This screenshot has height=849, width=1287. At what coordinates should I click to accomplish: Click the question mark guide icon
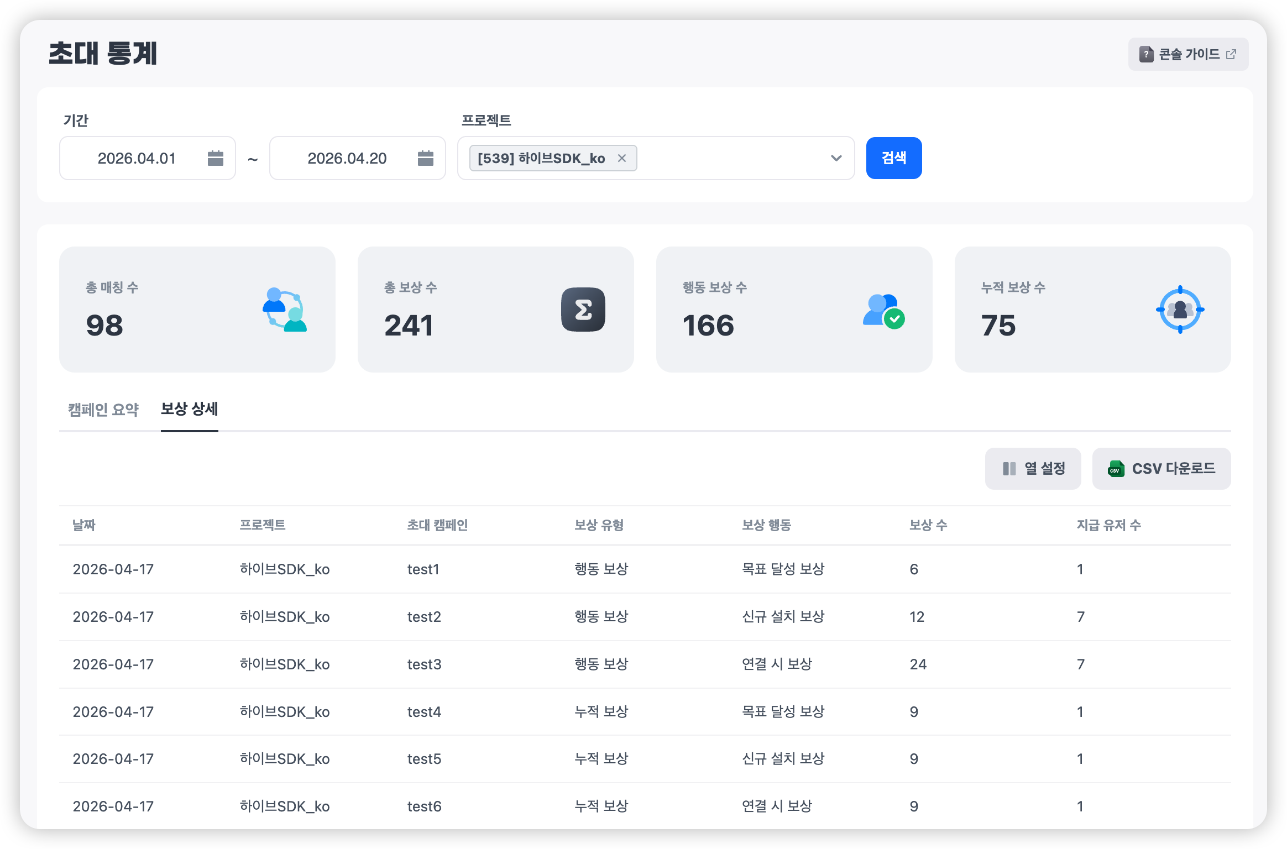[1146, 54]
